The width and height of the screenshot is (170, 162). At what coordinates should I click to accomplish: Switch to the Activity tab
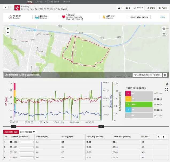click(38, 2)
